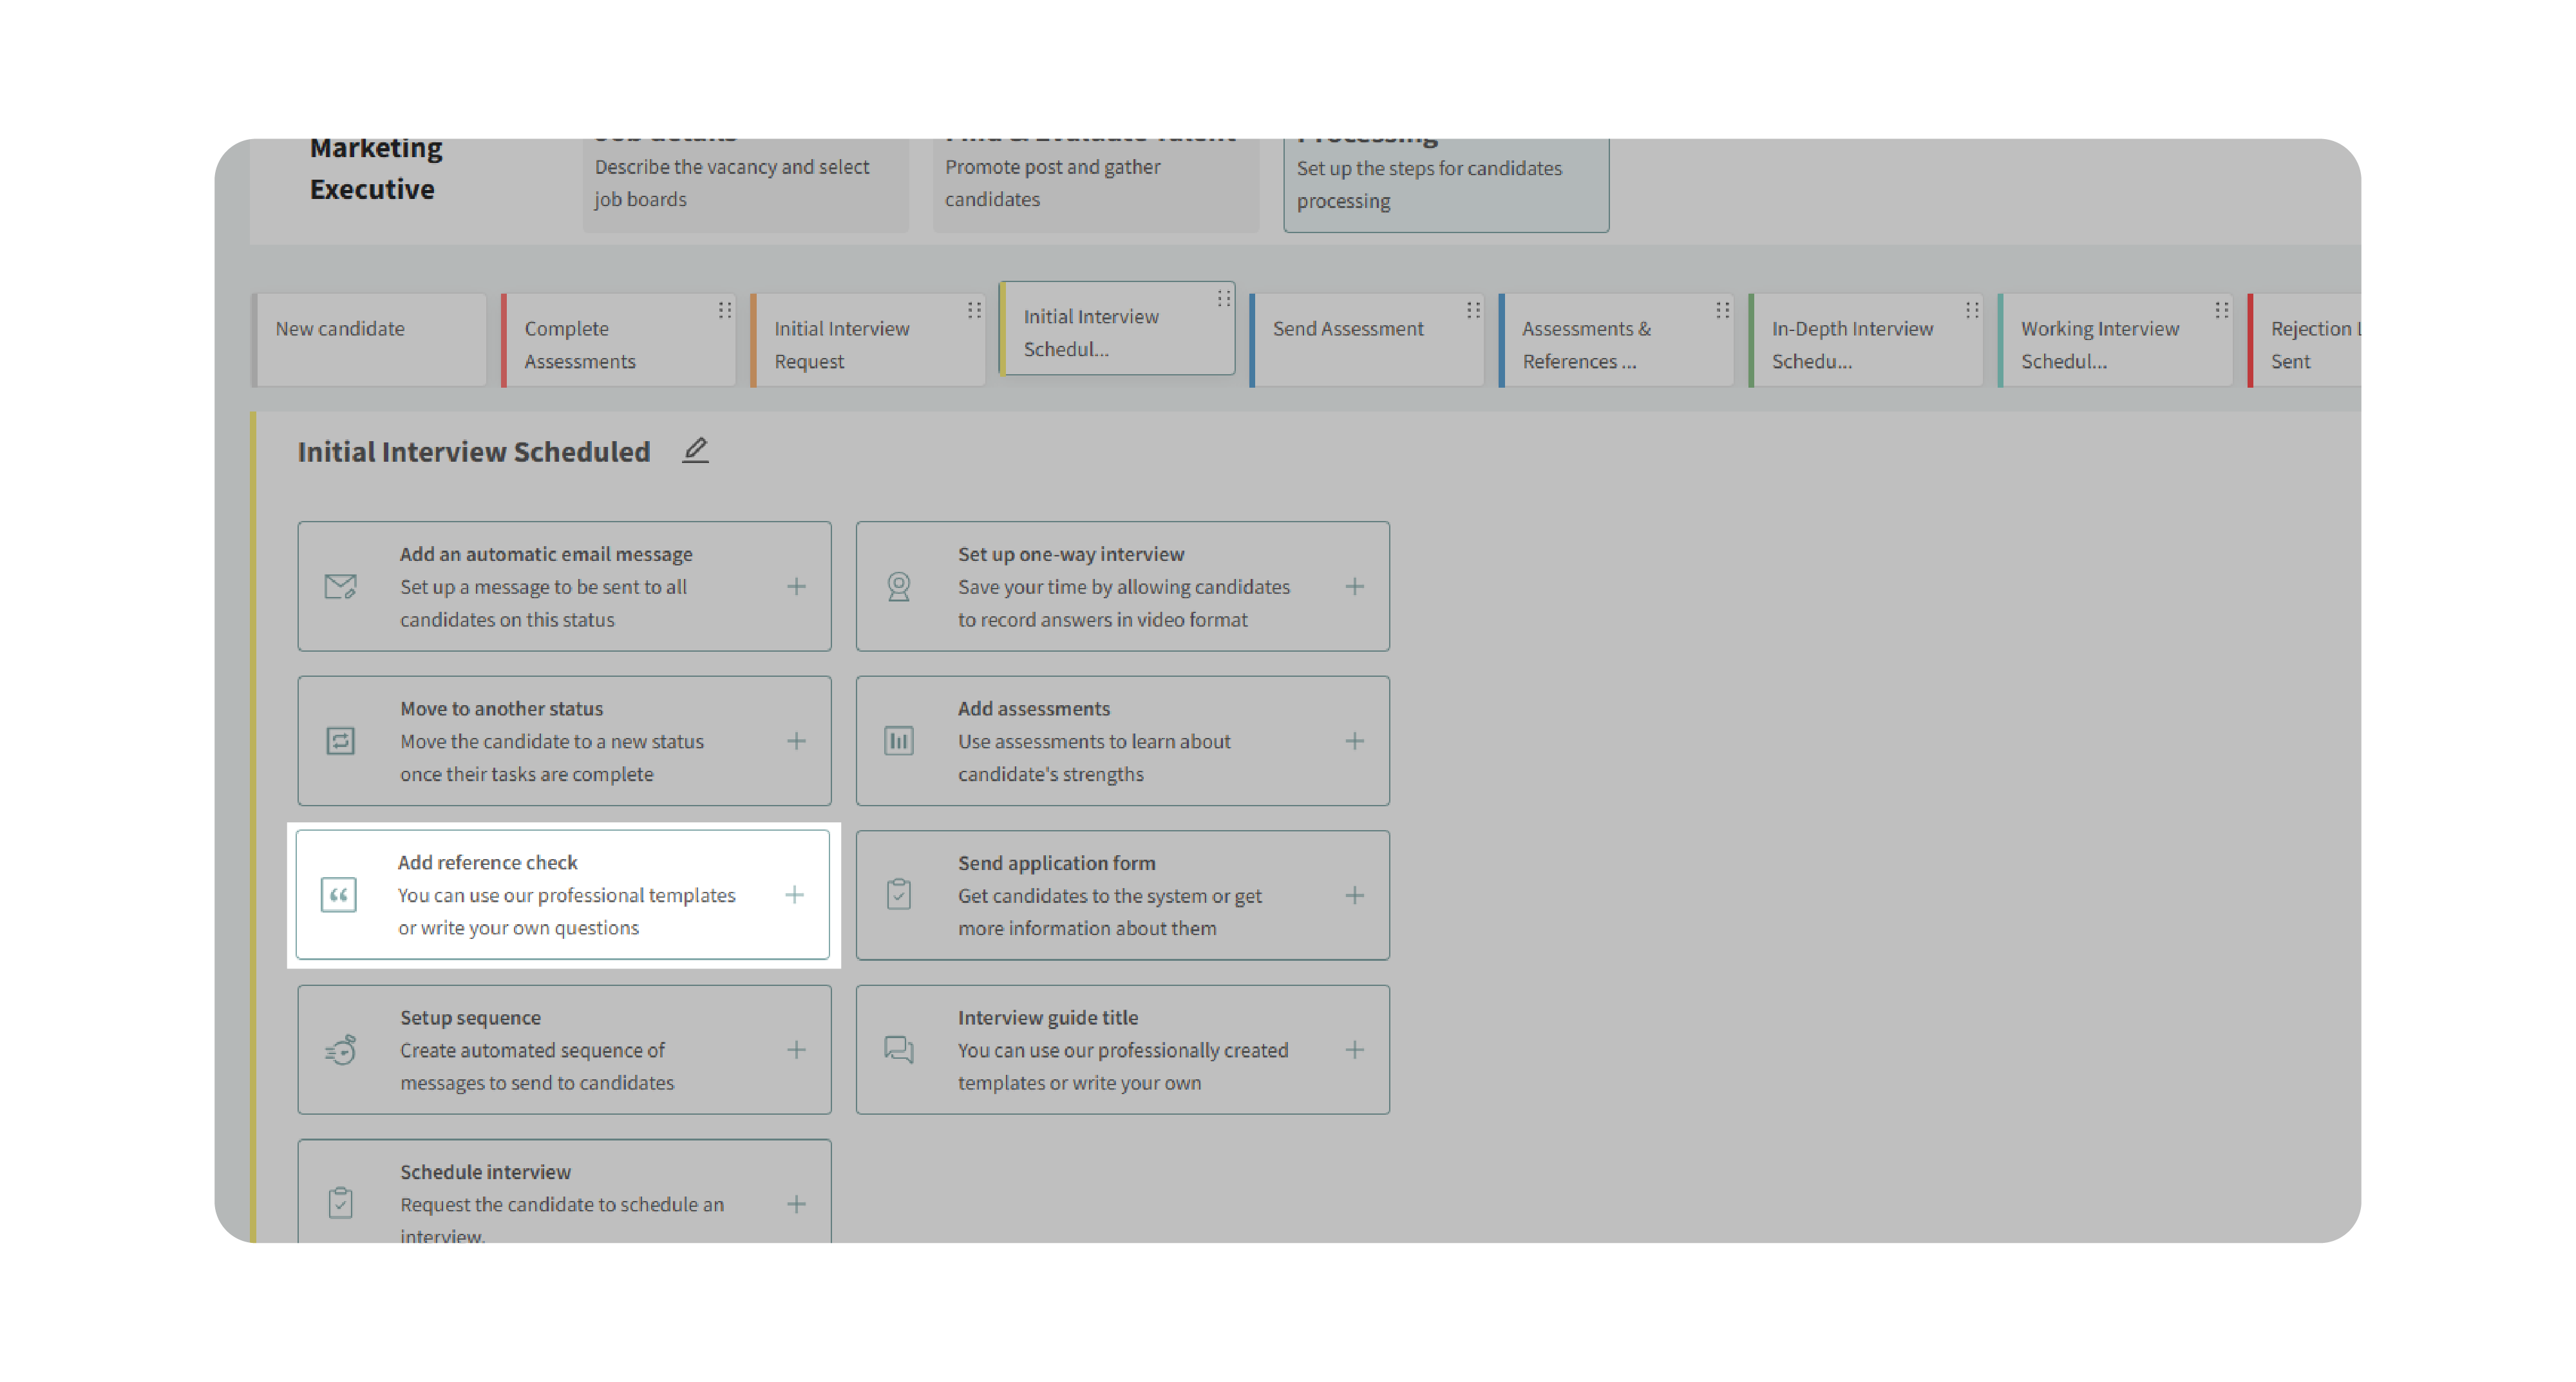Screen dimensions: 2576x1382
Task: Click the Setup sequence timer icon
Action: 340,1050
